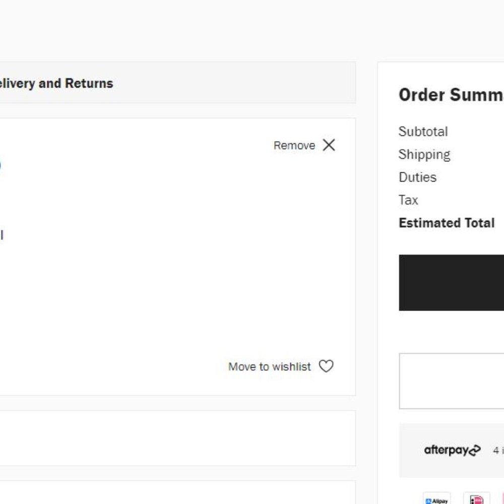Click the Subtotal label
This screenshot has width=504, height=504.
pos(423,132)
